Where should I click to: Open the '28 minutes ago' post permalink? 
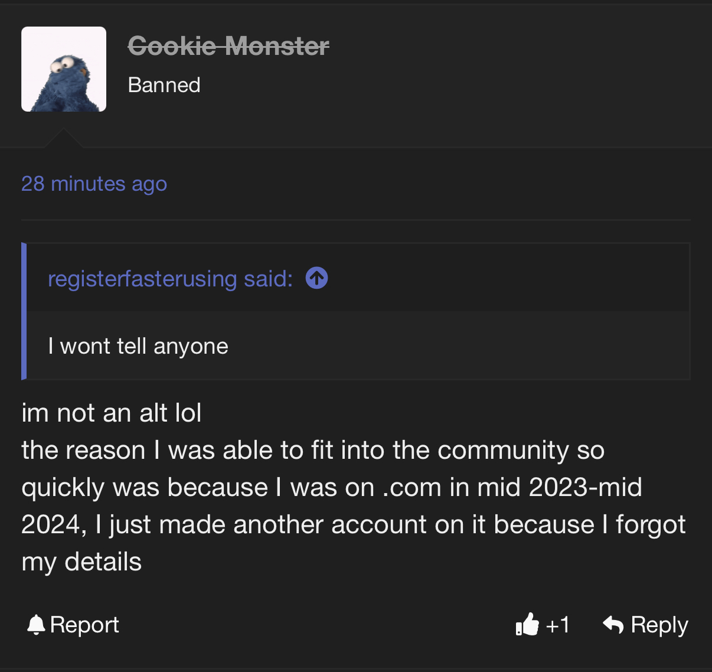pos(94,184)
